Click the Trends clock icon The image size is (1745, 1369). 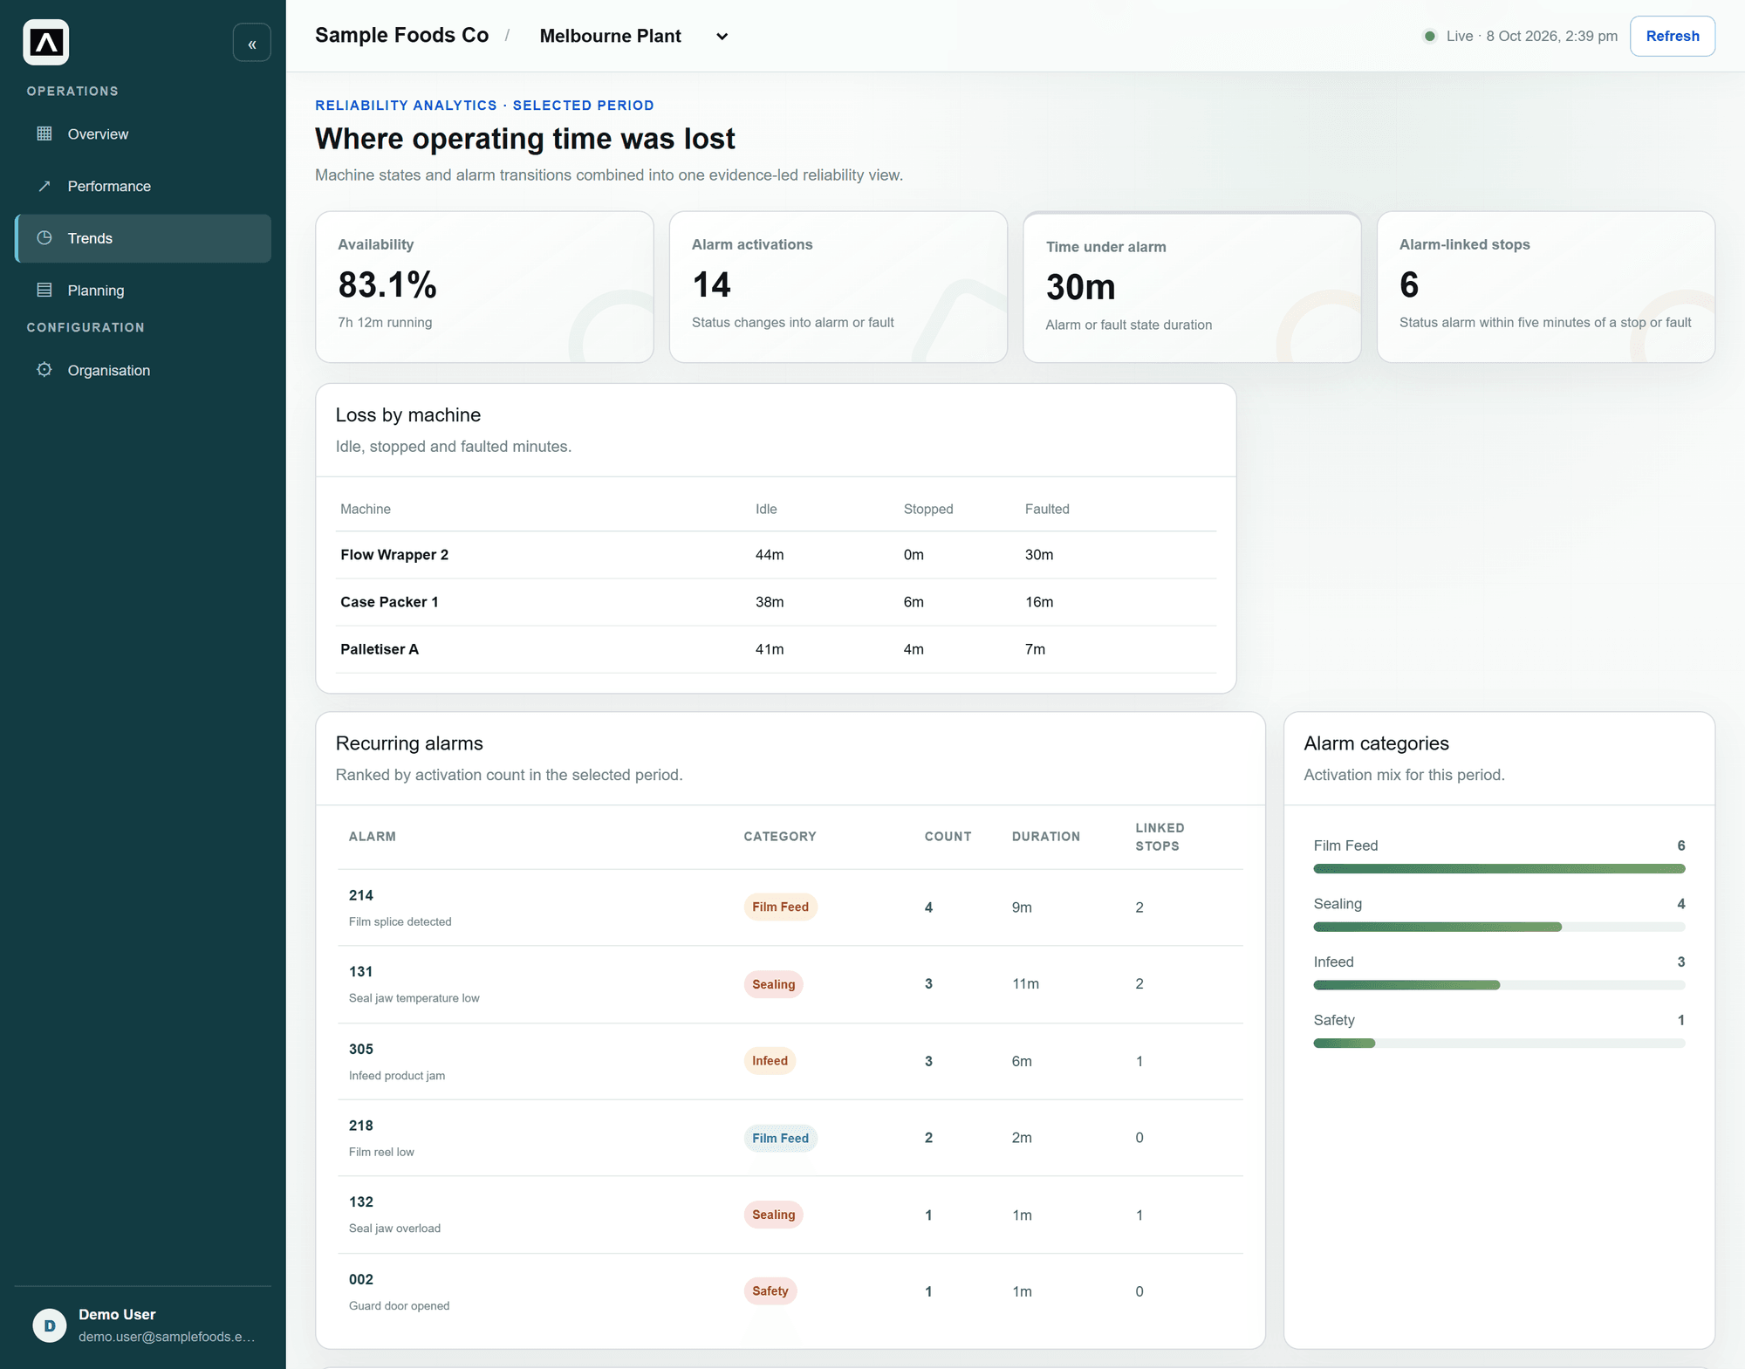(44, 237)
